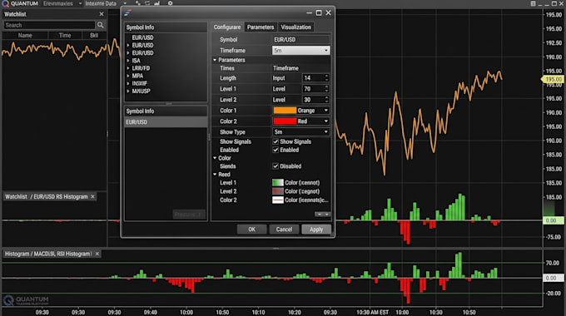Viewport: 566px width, 316px height.
Task: Click the Level 2 value field showing 30
Action: tap(313, 100)
